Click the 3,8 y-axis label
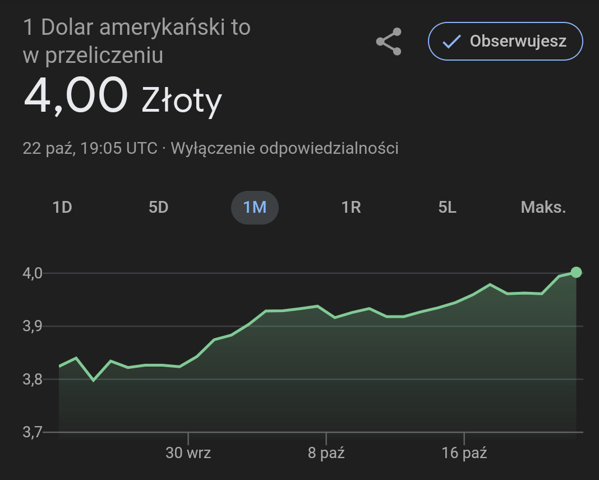 click(33, 380)
